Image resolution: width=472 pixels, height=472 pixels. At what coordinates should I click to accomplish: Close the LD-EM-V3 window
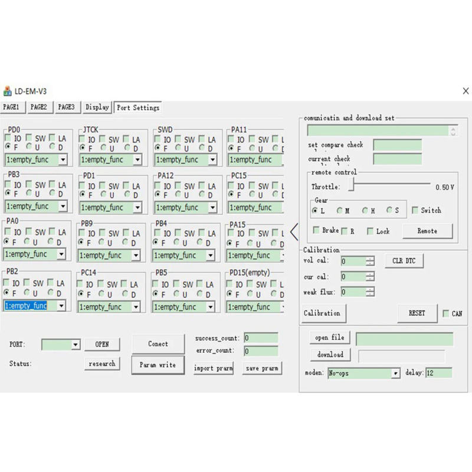point(466,91)
